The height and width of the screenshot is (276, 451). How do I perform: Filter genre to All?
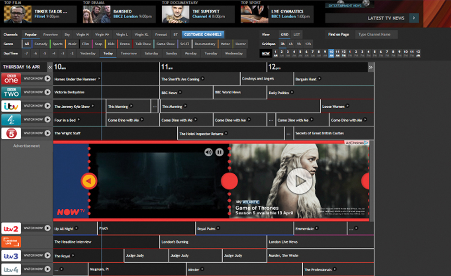(27, 44)
